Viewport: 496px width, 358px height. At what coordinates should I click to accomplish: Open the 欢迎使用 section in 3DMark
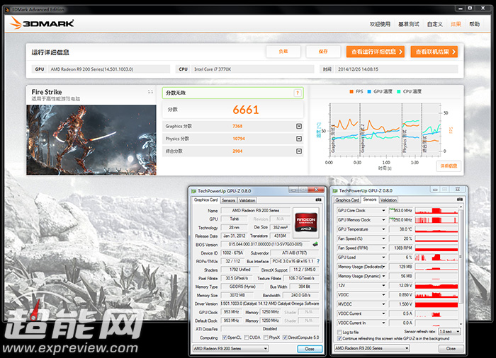click(x=380, y=24)
